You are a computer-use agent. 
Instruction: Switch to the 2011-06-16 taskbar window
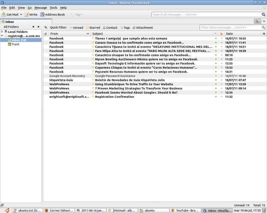point(90,210)
